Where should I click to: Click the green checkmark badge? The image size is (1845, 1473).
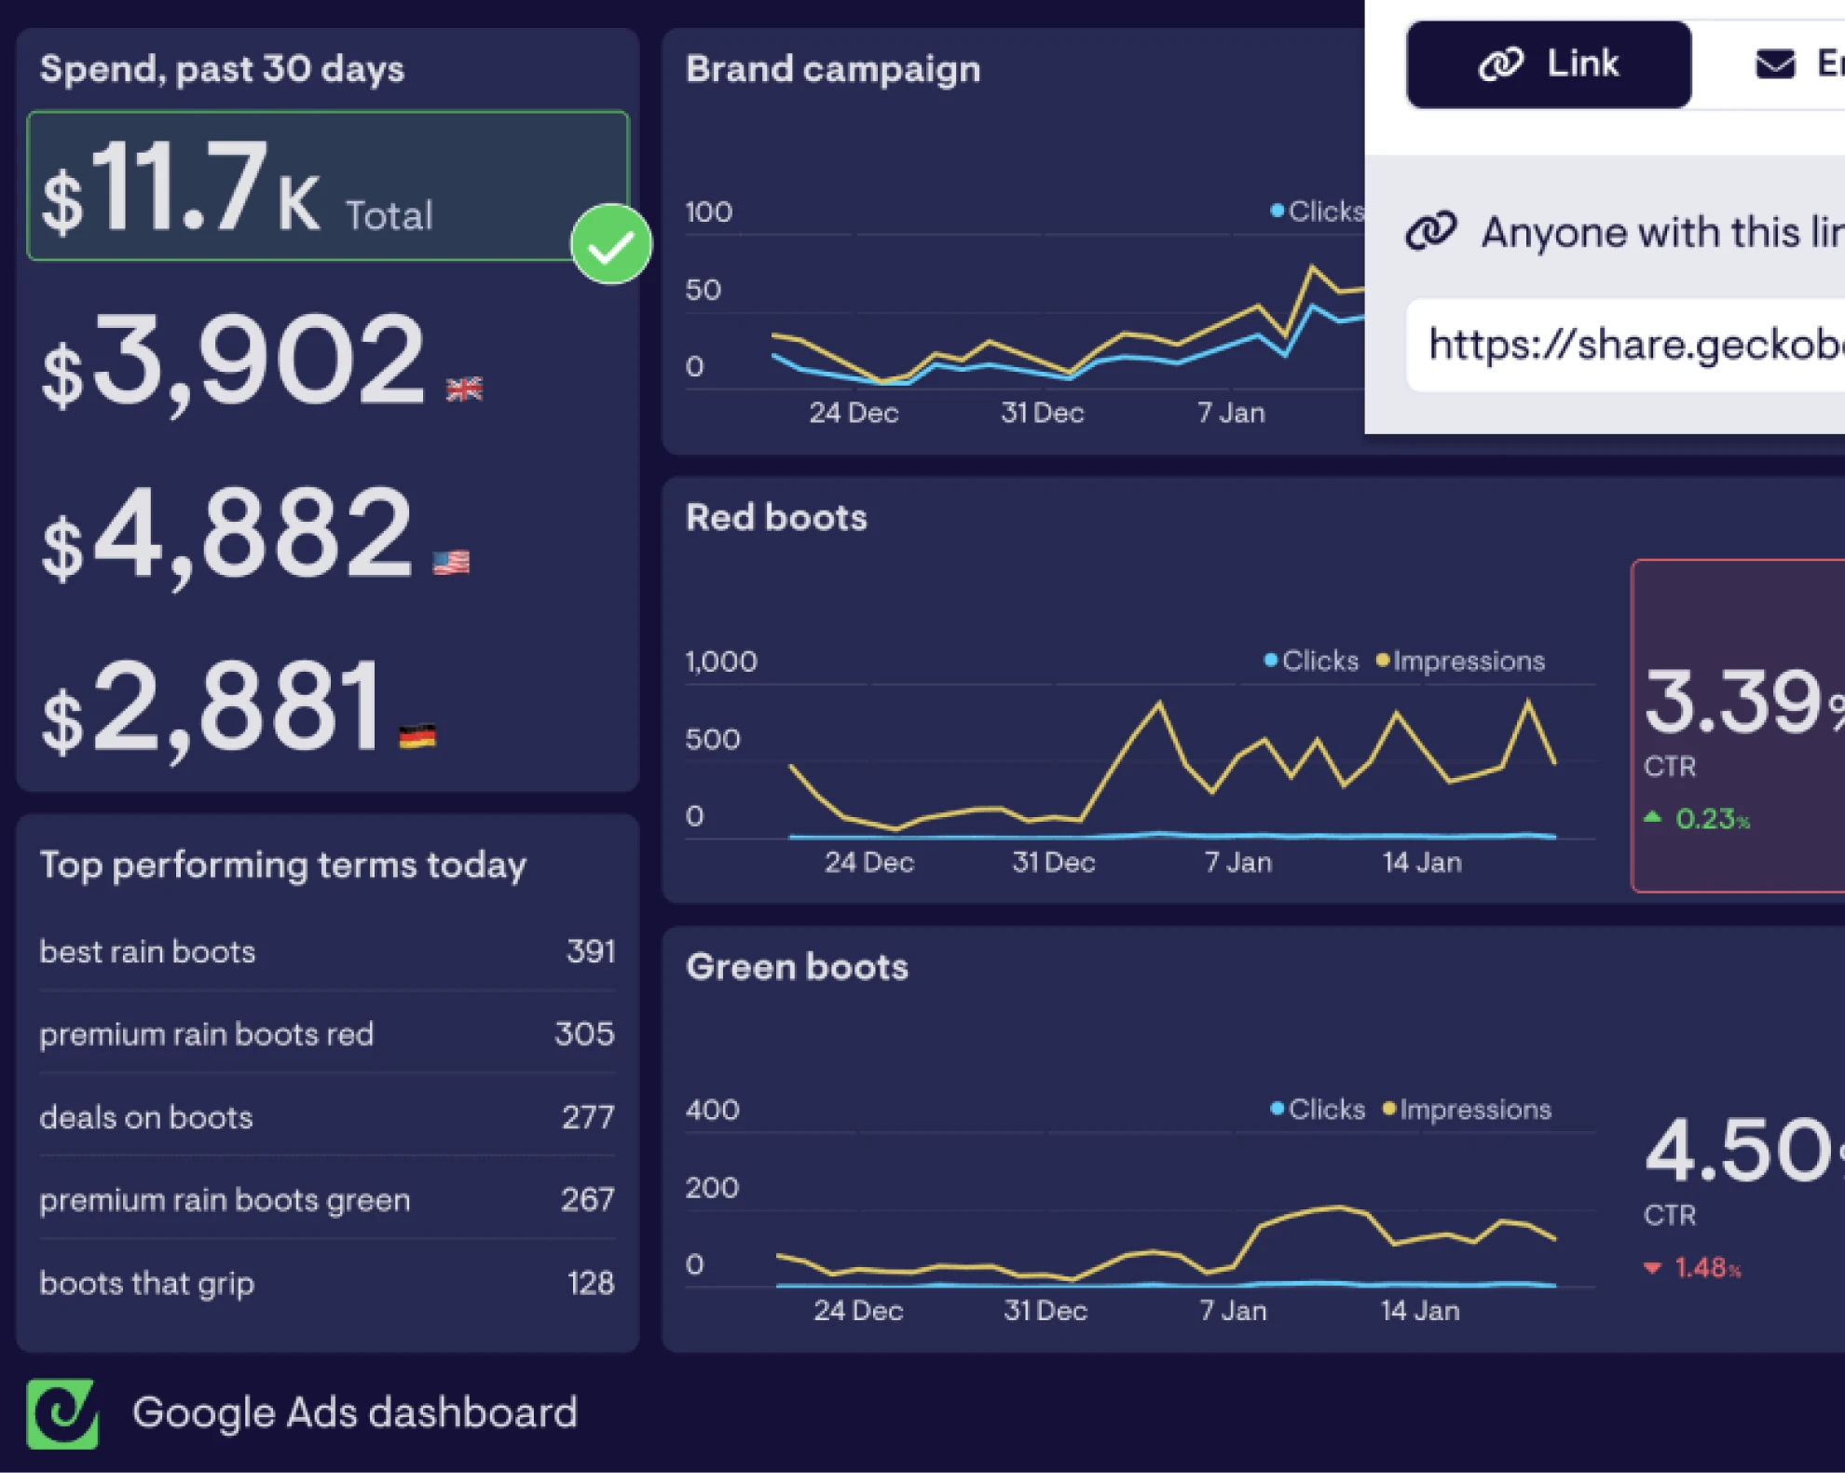click(x=611, y=244)
